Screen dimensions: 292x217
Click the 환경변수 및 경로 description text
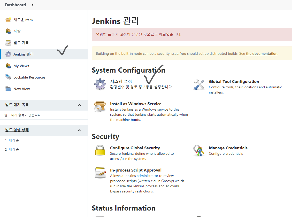(x=141, y=87)
